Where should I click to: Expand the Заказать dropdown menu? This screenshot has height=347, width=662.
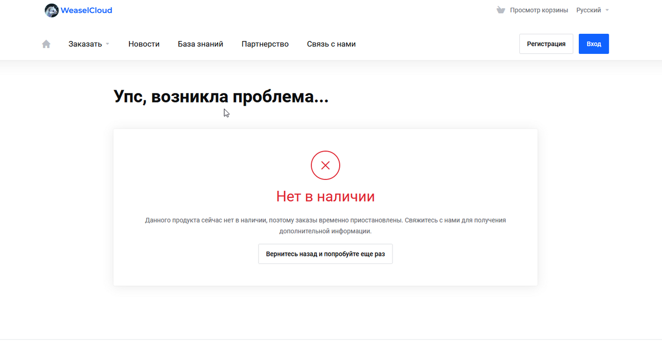(89, 44)
